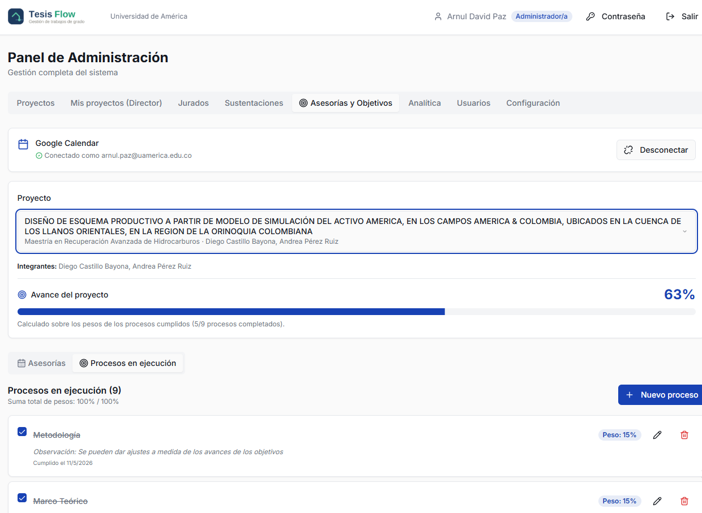Click the text Universidad de América

coord(149,16)
